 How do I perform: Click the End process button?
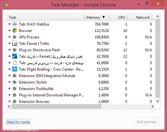pos(147,122)
